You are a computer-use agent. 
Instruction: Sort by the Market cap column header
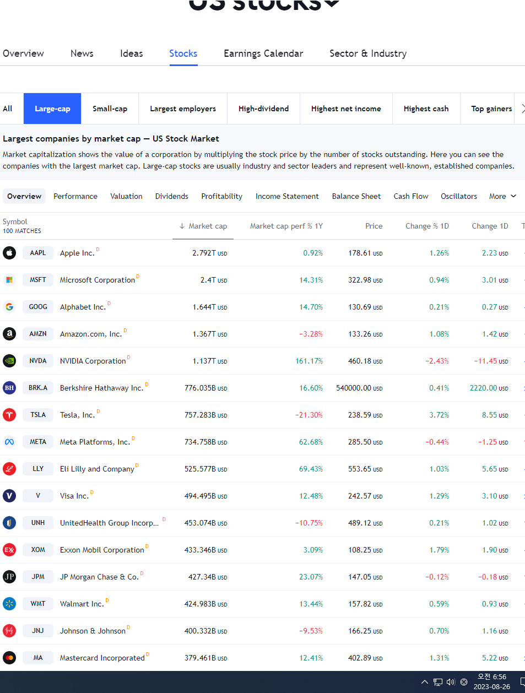click(203, 226)
